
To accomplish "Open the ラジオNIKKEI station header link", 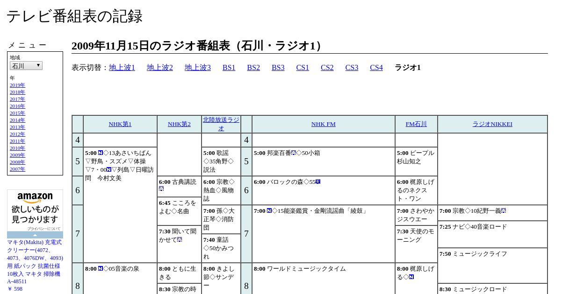I will 492,124.
